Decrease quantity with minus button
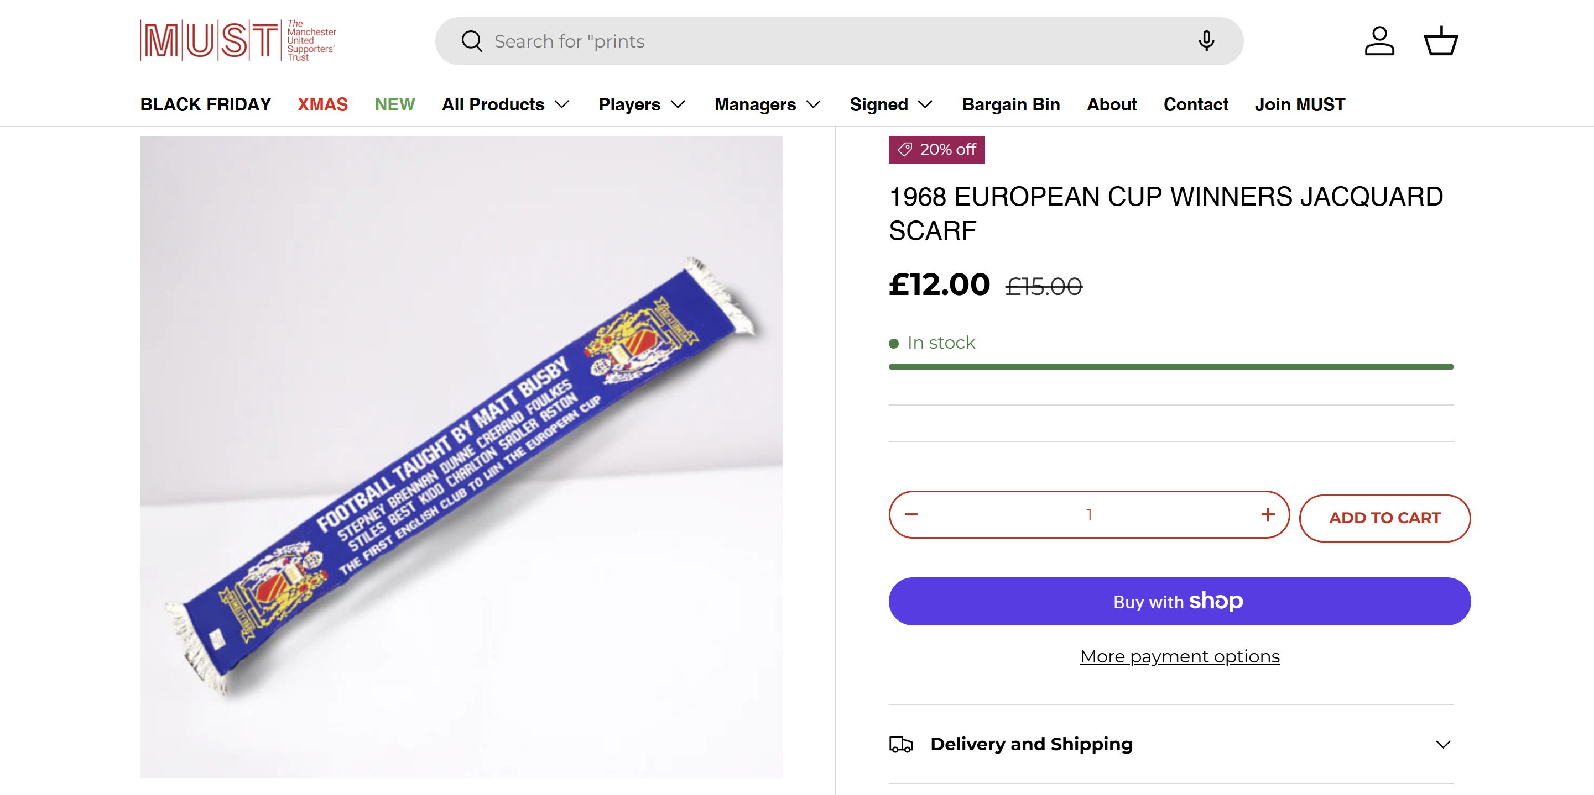Image resolution: width=1594 pixels, height=795 pixels. pyautogui.click(x=911, y=514)
